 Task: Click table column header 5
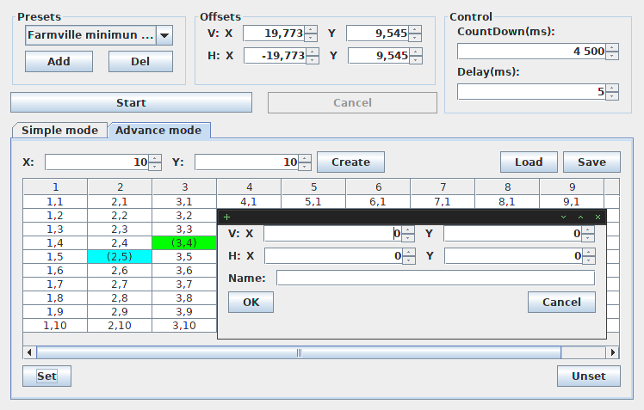313,187
